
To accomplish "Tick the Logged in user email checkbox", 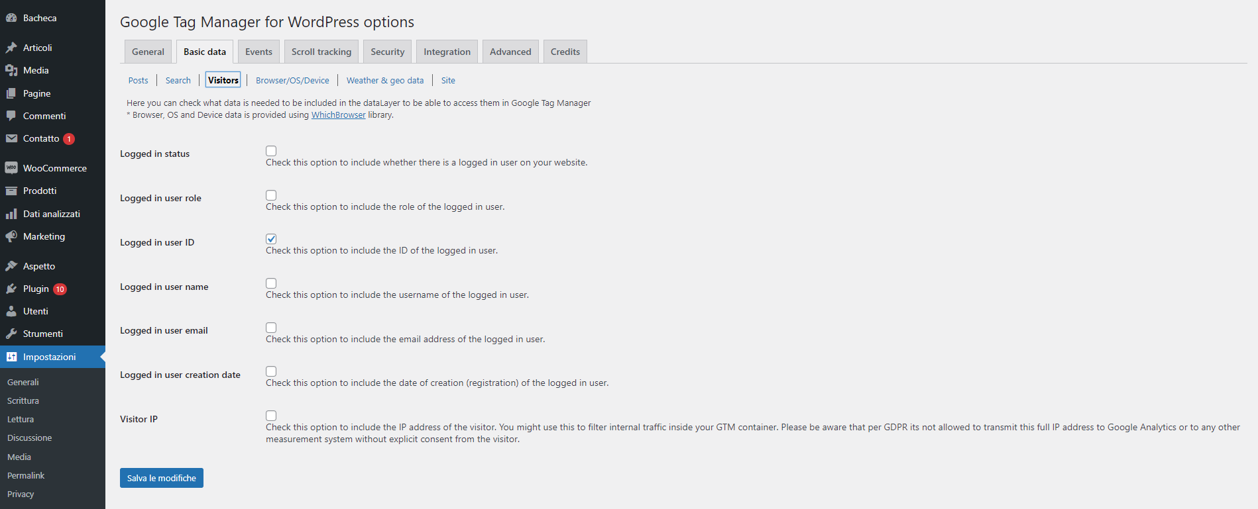I will click(x=271, y=328).
